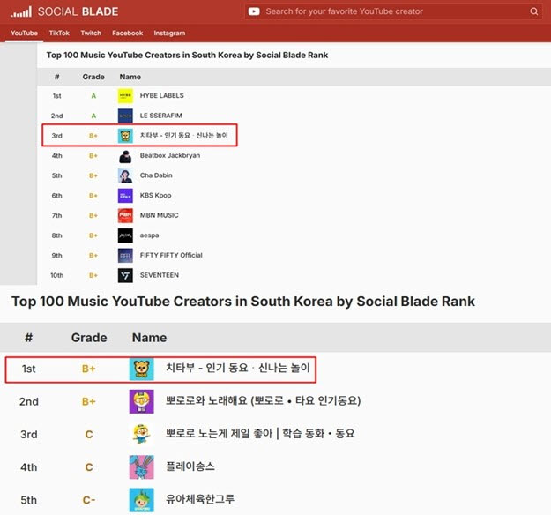Click the 플레이송스 channel name
Screen dimensions: 551x515
point(190,466)
